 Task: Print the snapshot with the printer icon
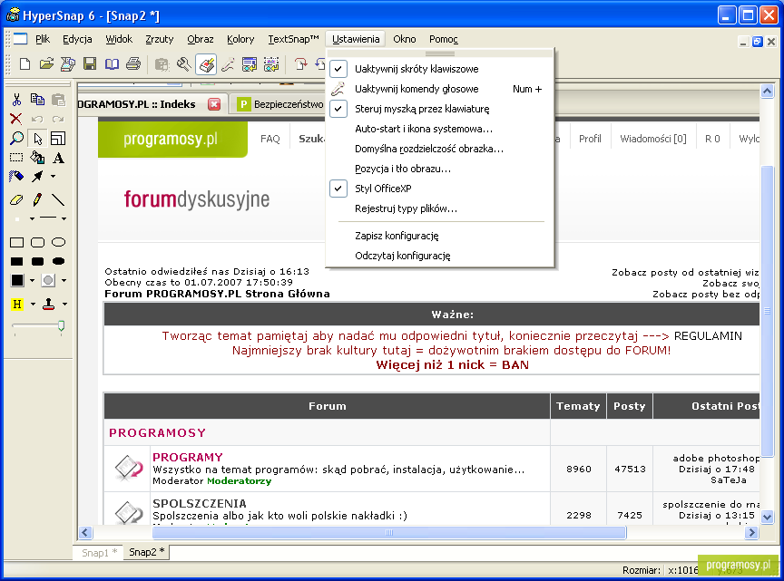point(133,64)
